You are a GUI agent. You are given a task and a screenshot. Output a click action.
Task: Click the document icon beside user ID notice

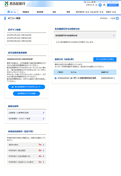click(x=55, y=78)
